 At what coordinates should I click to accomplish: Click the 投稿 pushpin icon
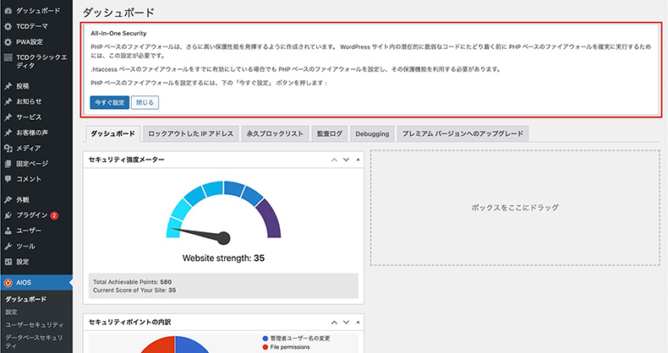point(8,86)
